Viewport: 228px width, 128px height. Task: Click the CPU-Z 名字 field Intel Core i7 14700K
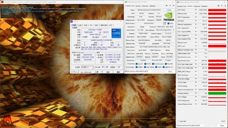(x=95, y=30)
